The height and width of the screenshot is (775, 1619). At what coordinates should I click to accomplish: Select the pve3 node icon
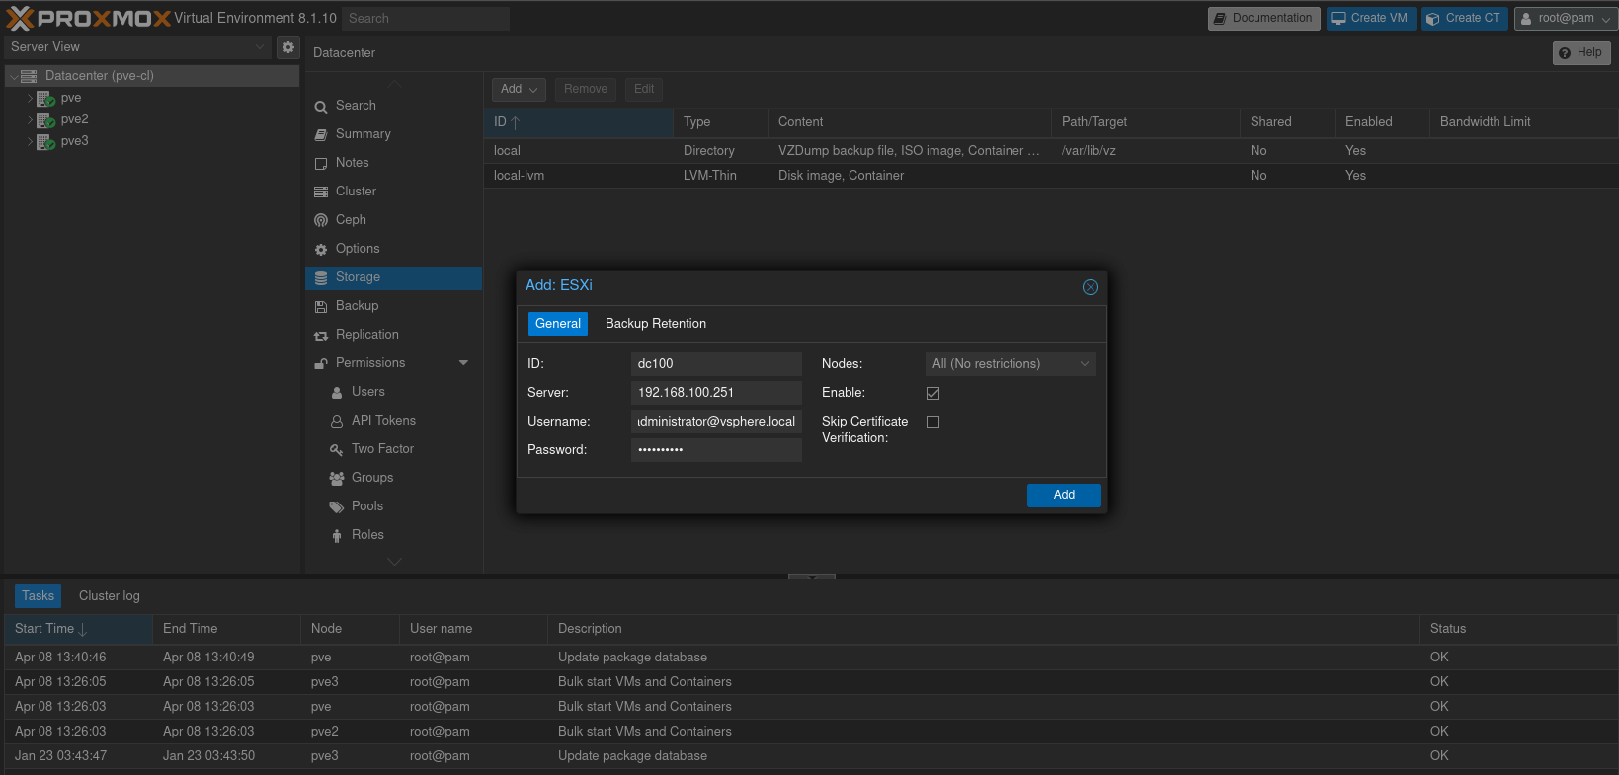click(45, 141)
